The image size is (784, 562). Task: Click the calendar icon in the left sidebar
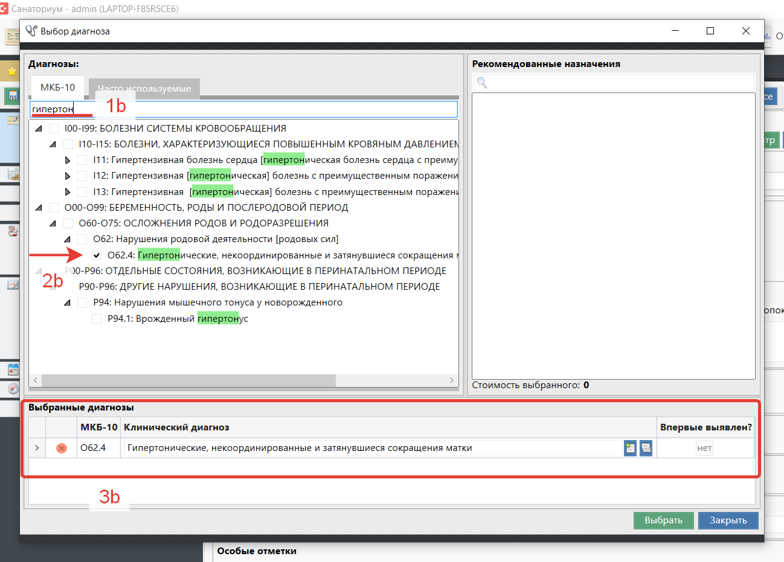[13, 369]
